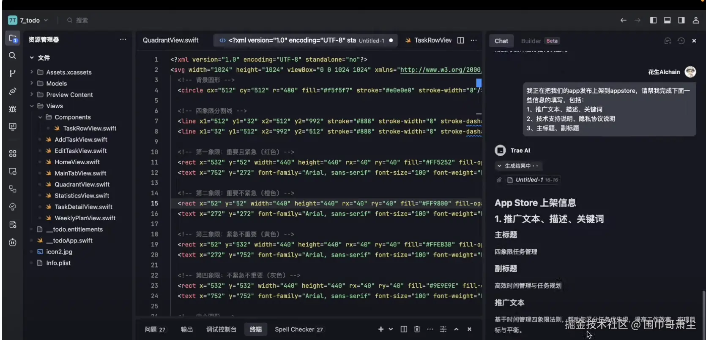Open the Search view in the activity bar
This screenshot has width=706, height=340.
12,55
